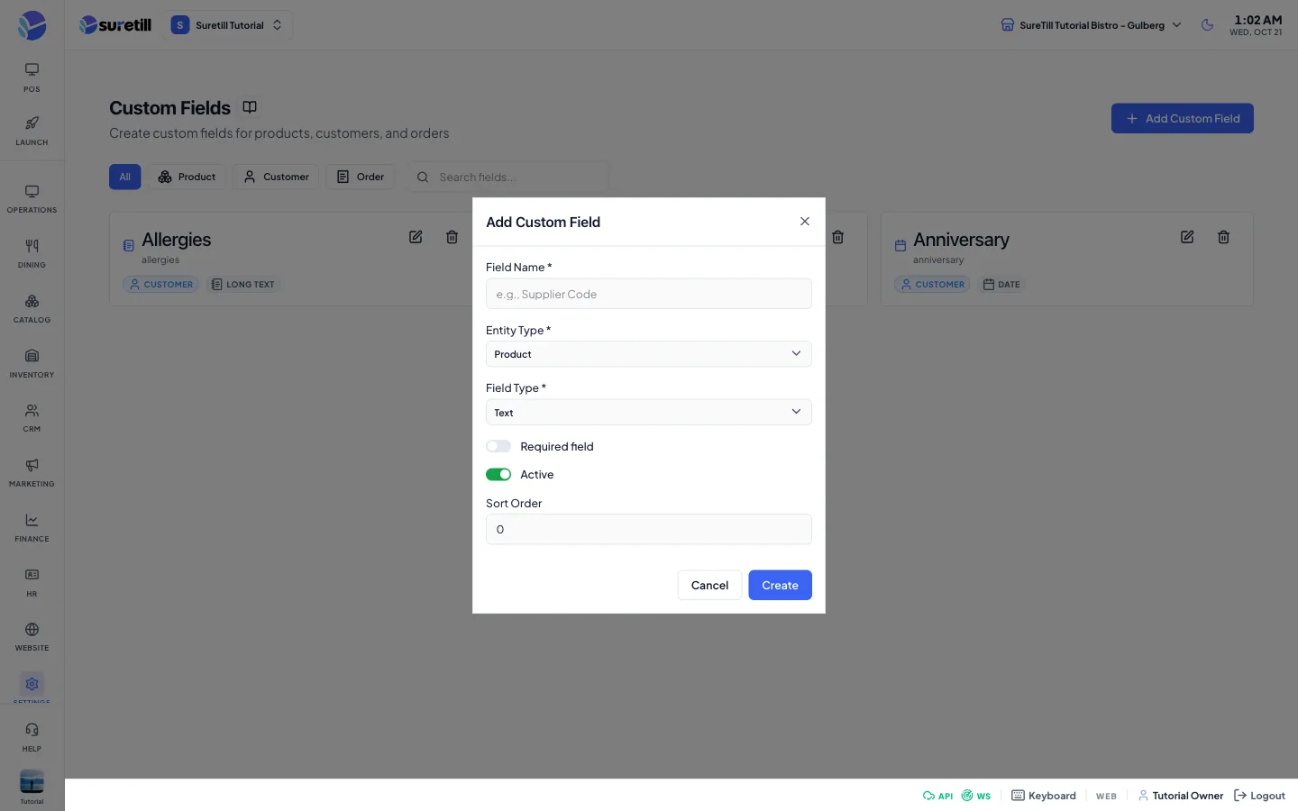Go to Operations in sidebar
Viewport: 1298px width, 811px height.
pos(32,199)
